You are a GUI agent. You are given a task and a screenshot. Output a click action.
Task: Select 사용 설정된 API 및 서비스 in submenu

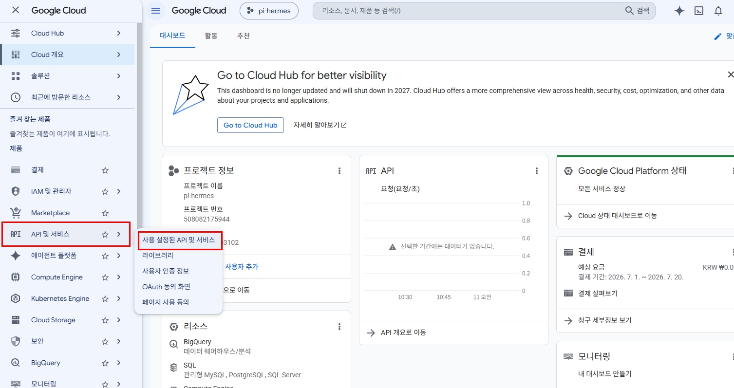pos(178,240)
